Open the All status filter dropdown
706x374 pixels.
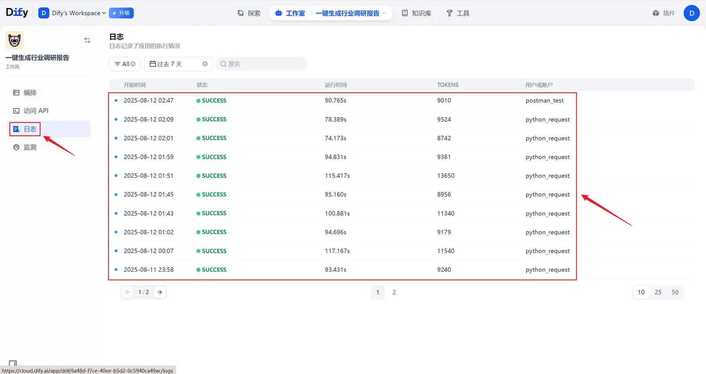coord(125,64)
